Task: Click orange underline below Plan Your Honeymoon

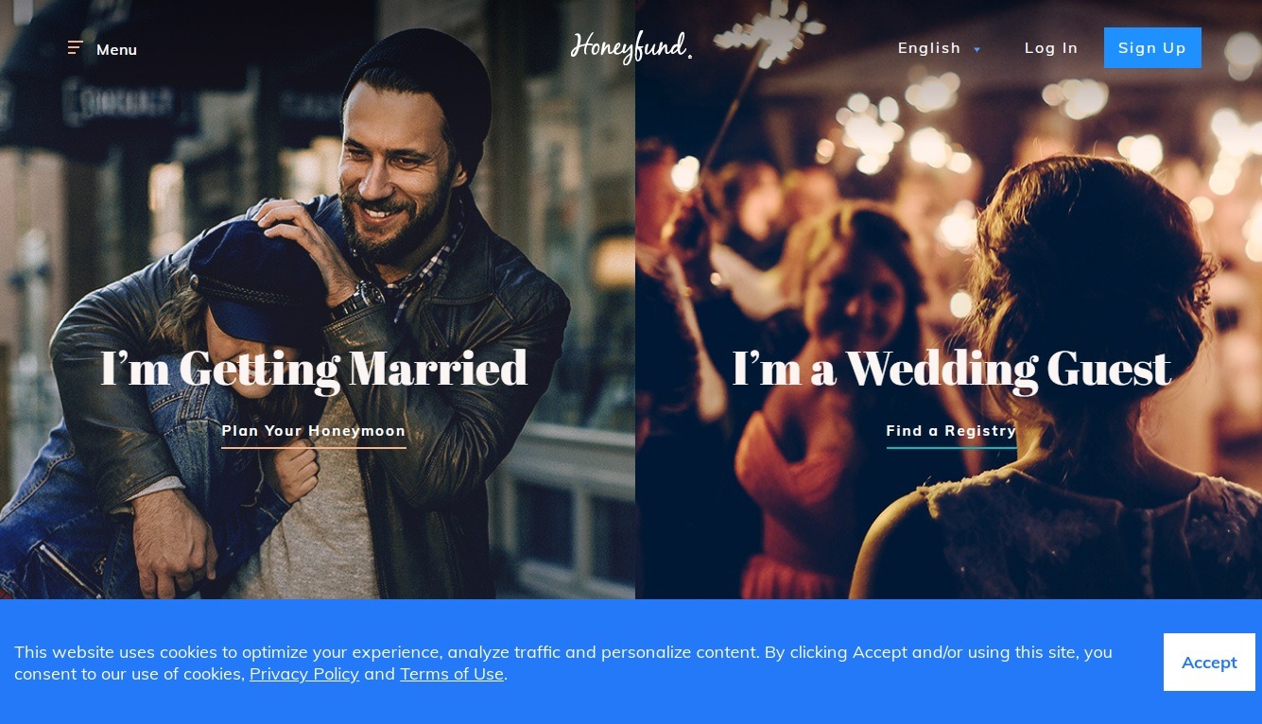Action: pos(314,447)
